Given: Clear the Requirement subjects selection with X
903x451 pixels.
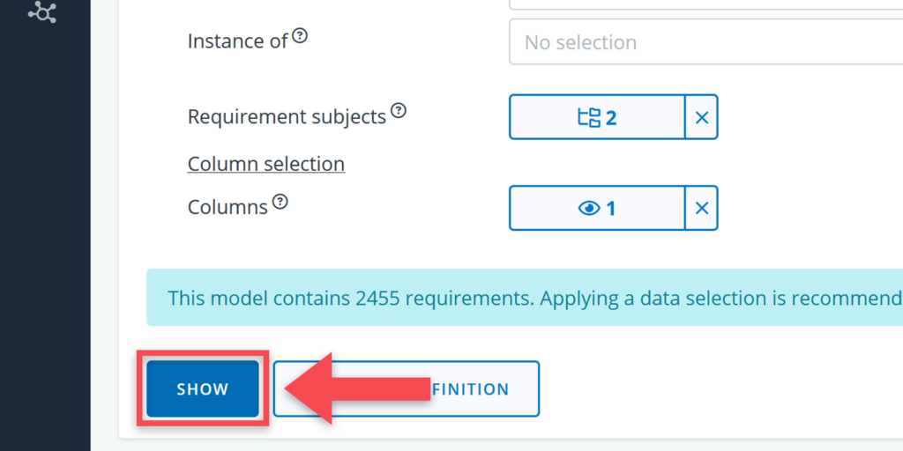Looking at the screenshot, I should pos(702,117).
